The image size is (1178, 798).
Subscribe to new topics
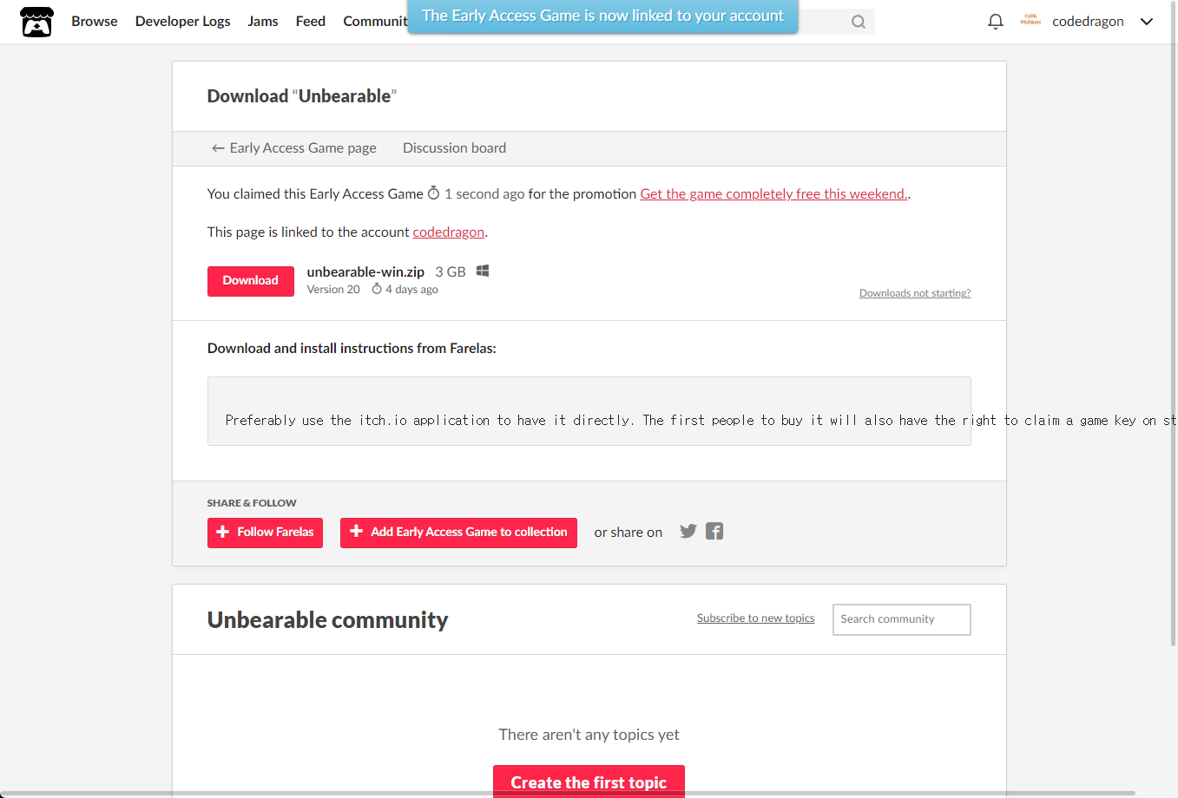(755, 618)
